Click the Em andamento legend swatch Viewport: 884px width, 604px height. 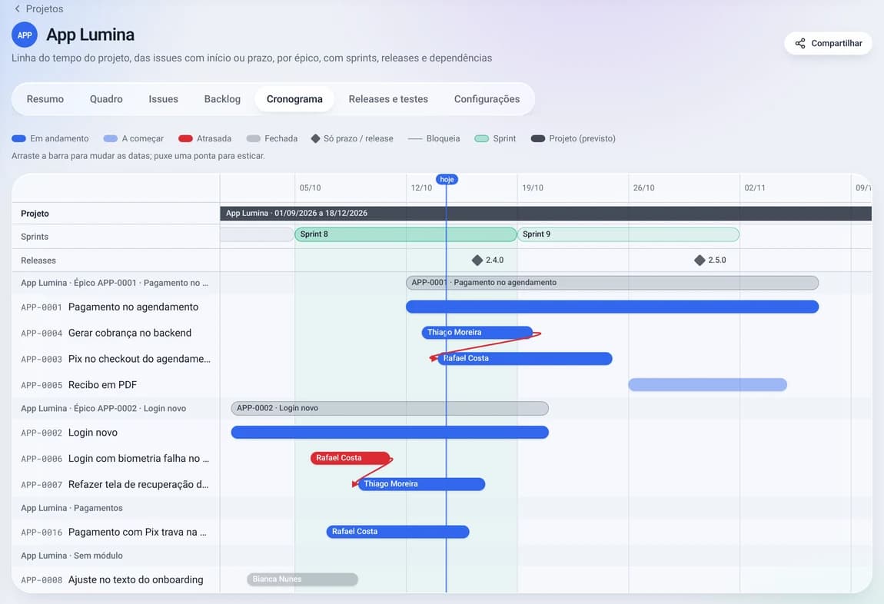pyautogui.click(x=18, y=138)
